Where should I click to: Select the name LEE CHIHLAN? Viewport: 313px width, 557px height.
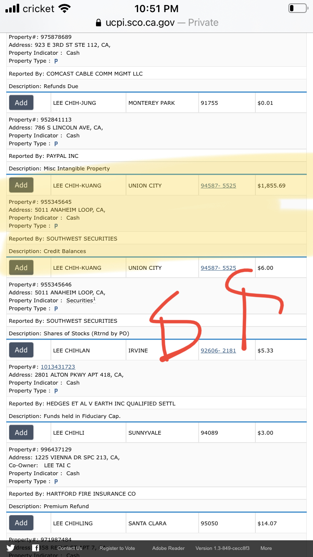click(x=71, y=350)
